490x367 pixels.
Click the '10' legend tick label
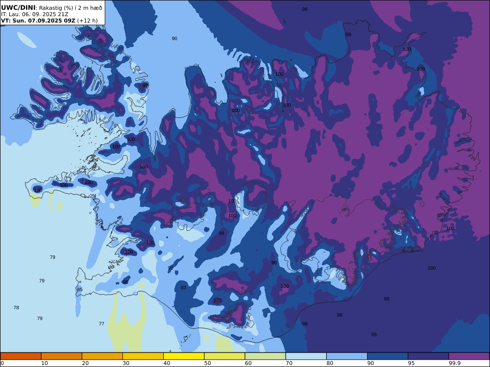click(45, 363)
